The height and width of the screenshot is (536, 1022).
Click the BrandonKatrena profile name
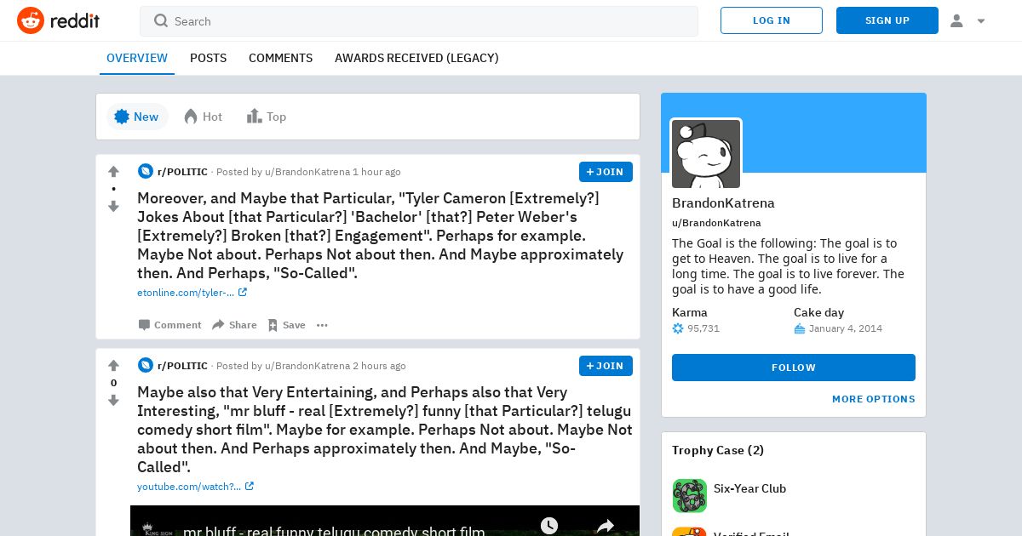(723, 203)
